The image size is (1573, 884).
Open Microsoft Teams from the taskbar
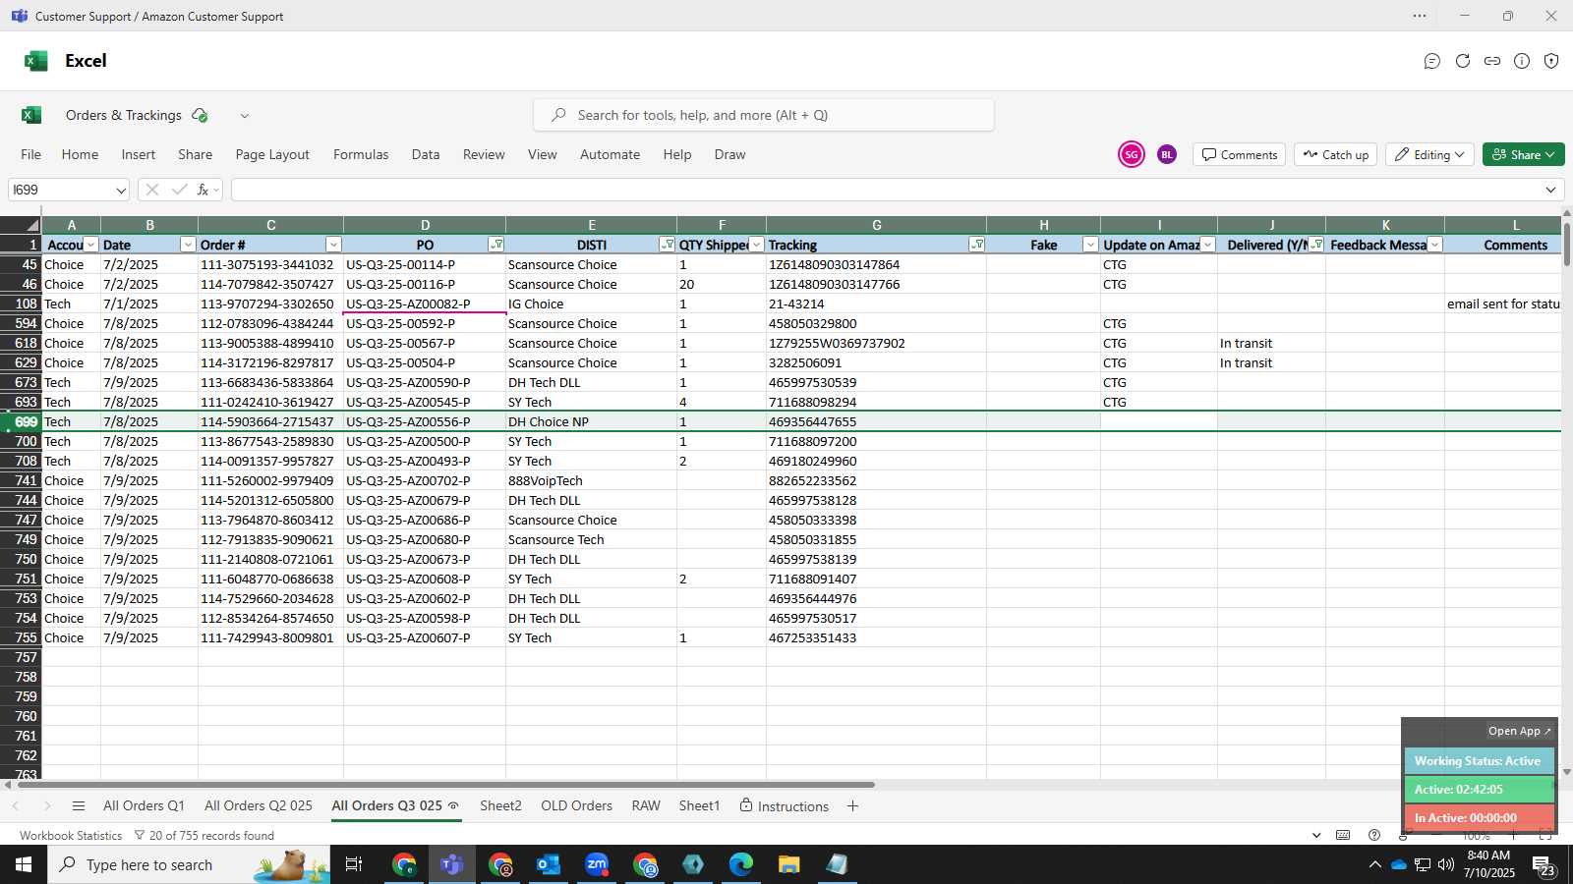click(452, 864)
